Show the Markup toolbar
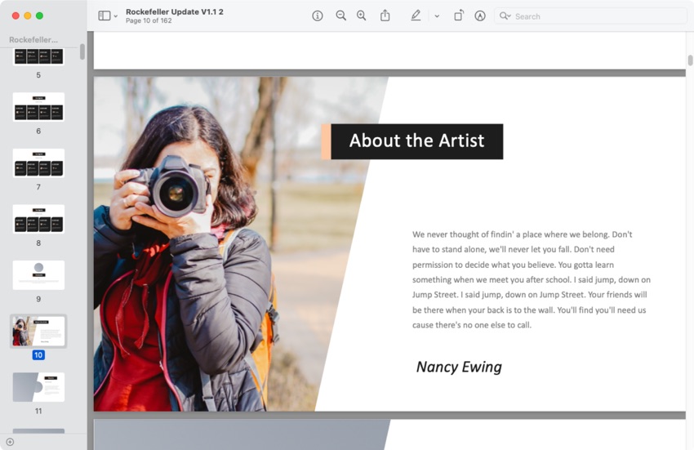This screenshot has height=450, width=694. pyautogui.click(x=480, y=16)
